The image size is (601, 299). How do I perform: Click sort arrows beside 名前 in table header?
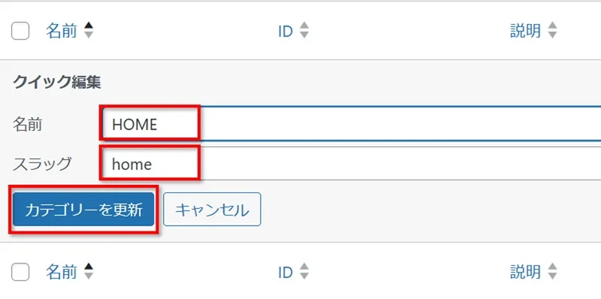point(89,30)
